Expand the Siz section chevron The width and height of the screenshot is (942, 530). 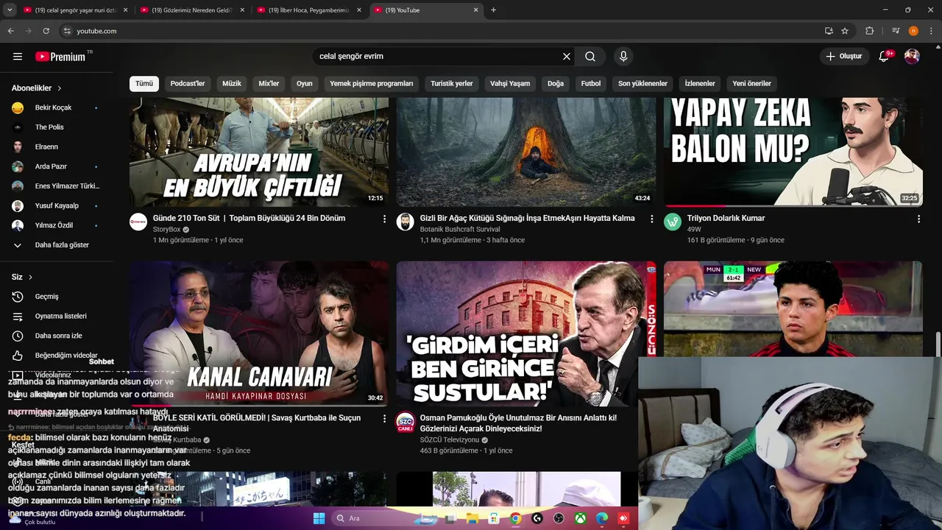tap(30, 278)
